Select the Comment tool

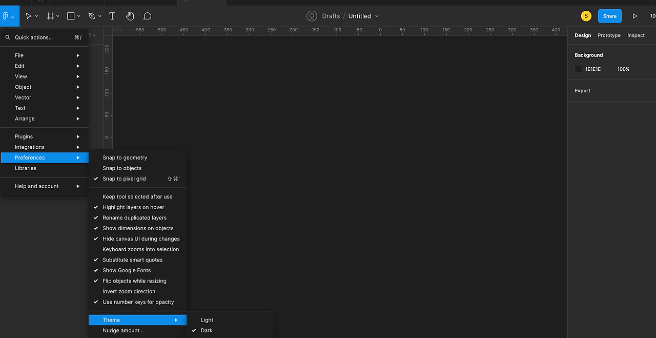click(147, 16)
